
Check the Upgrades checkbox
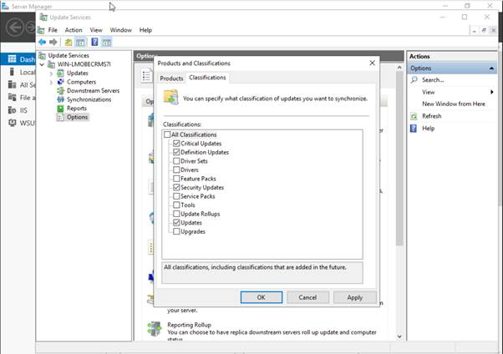click(176, 231)
